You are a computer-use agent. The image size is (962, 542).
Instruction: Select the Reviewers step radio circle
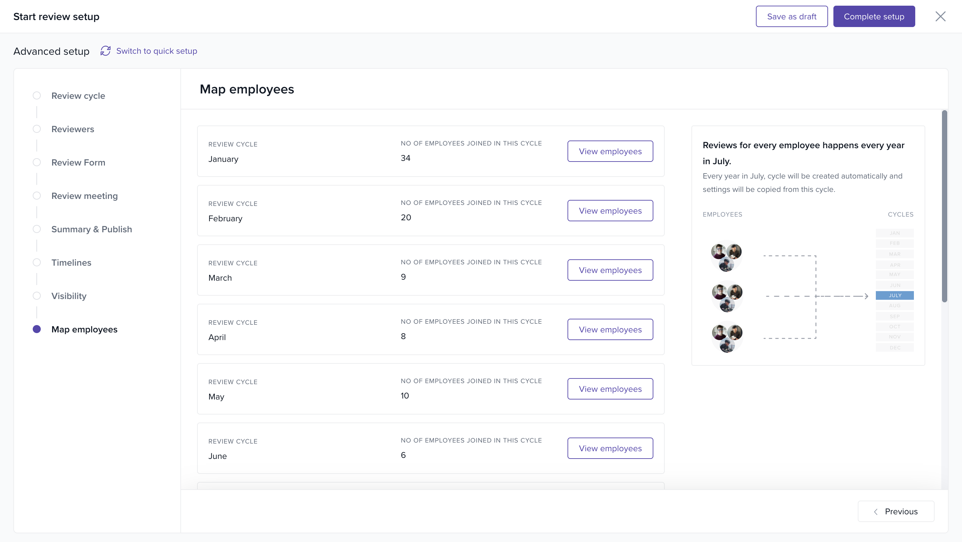pos(37,129)
